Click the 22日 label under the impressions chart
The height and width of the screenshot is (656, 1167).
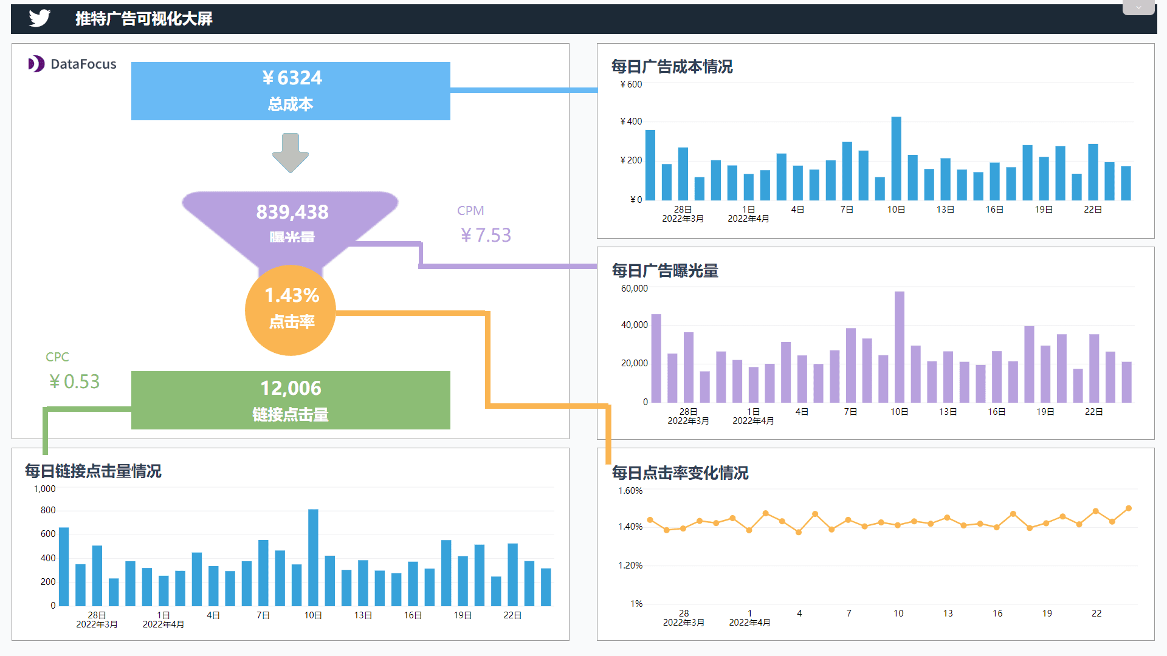(x=1094, y=412)
